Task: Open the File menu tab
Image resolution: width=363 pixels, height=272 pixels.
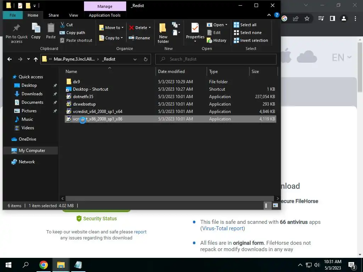Action: point(13,15)
